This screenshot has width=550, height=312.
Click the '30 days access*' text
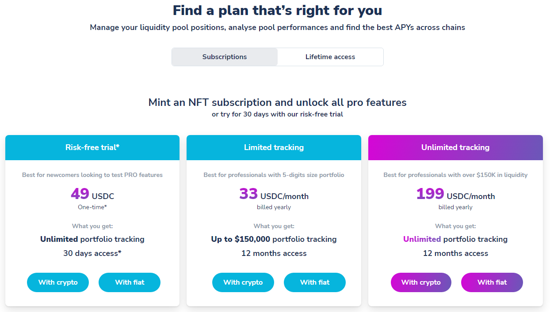click(92, 253)
